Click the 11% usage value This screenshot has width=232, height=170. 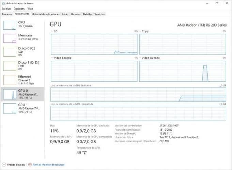54,131
